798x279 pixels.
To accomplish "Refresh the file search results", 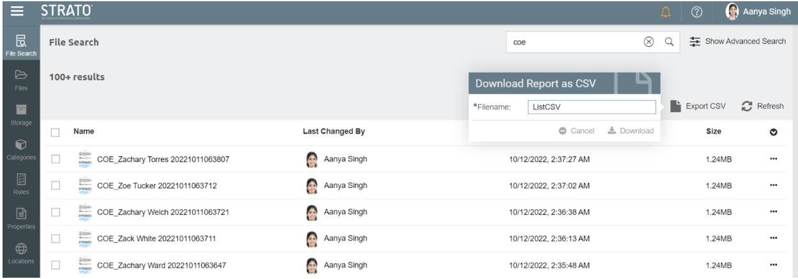I will click(762, 106).
